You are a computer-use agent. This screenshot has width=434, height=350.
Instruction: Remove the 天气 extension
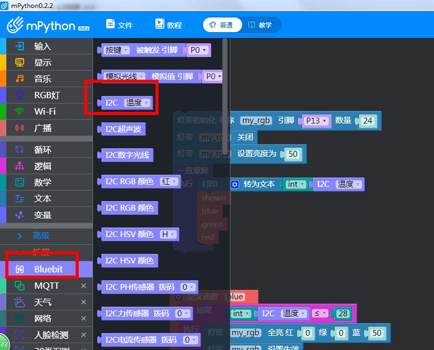(x=84, y=302)
